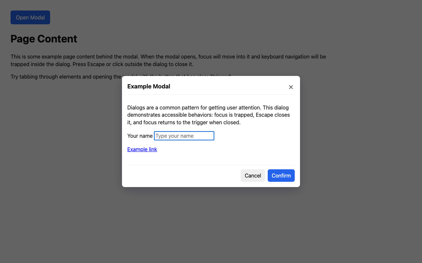The width and height of the screenshot is (422, 263).
Task: Click the Page Content heading
Action: (44, 39)
